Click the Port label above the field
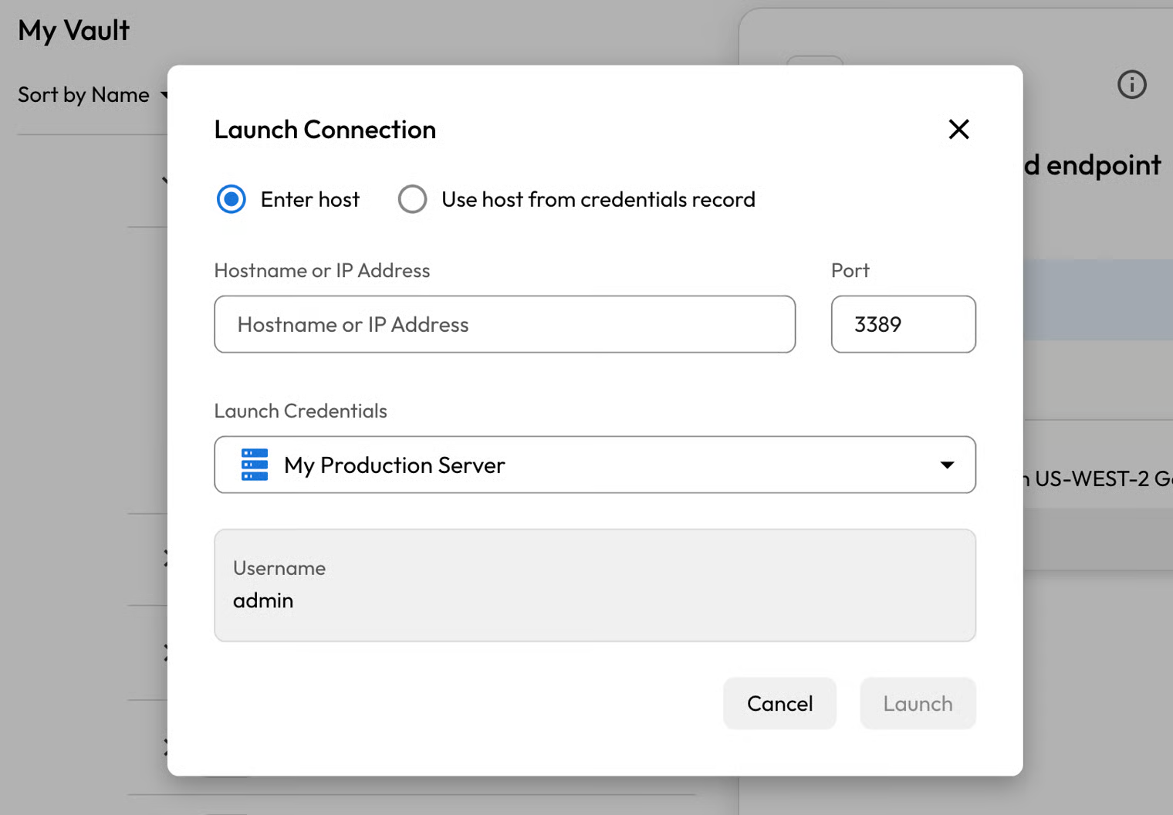The height and width of the screenshot is (815, 1173). click(850, 270)
